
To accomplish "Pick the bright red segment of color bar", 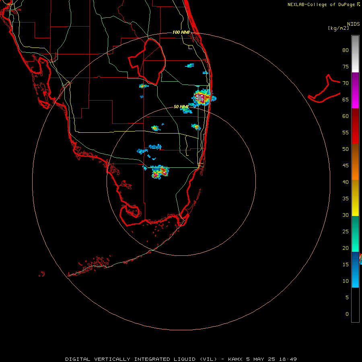I will point(355,126).
